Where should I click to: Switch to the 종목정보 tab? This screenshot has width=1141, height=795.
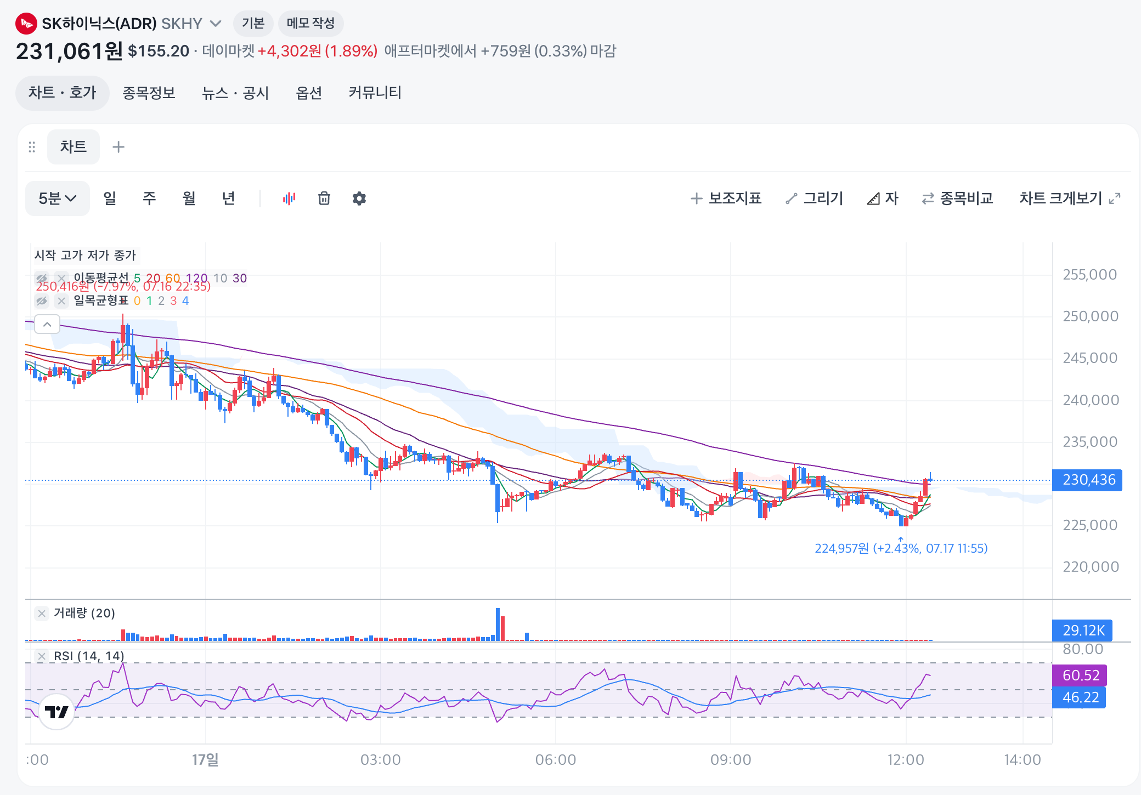[x=149, y=93]
